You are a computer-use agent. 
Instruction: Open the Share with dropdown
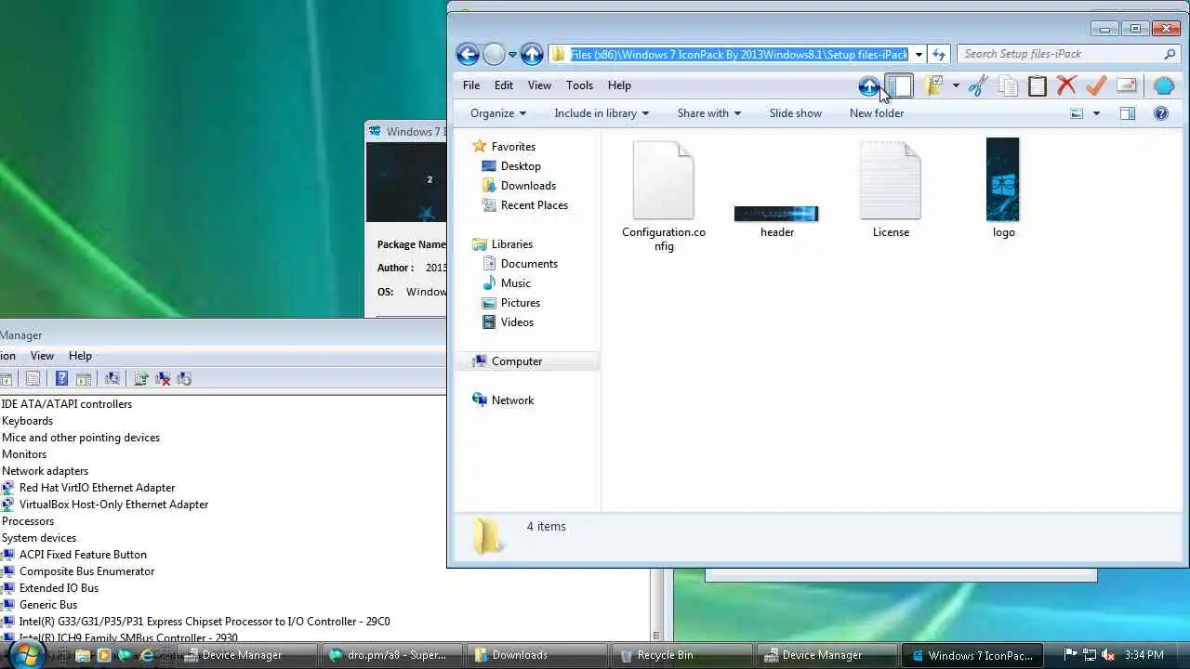[709, 113]
